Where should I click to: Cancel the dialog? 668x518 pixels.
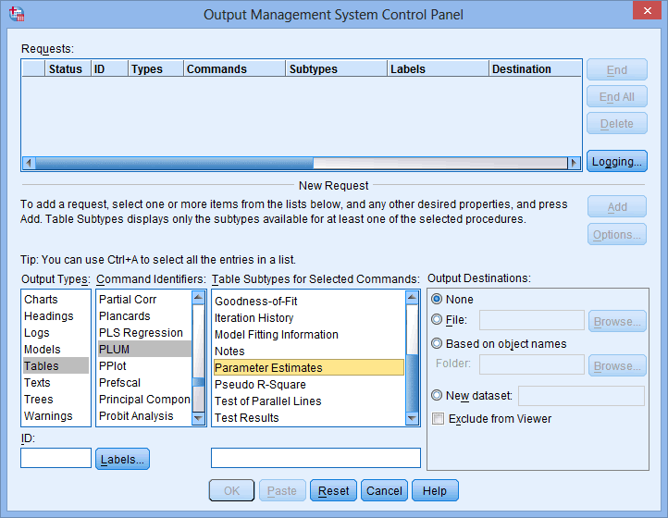click(384, 491)
